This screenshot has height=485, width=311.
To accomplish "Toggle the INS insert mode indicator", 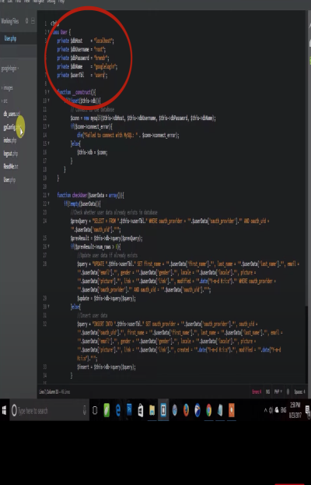I will pos(267,392).
